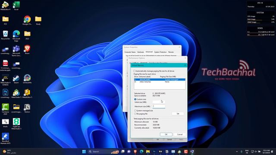Confirm Virtual Memory with OK
This screenshot has width=276, height=155.
tap(166, 134)
